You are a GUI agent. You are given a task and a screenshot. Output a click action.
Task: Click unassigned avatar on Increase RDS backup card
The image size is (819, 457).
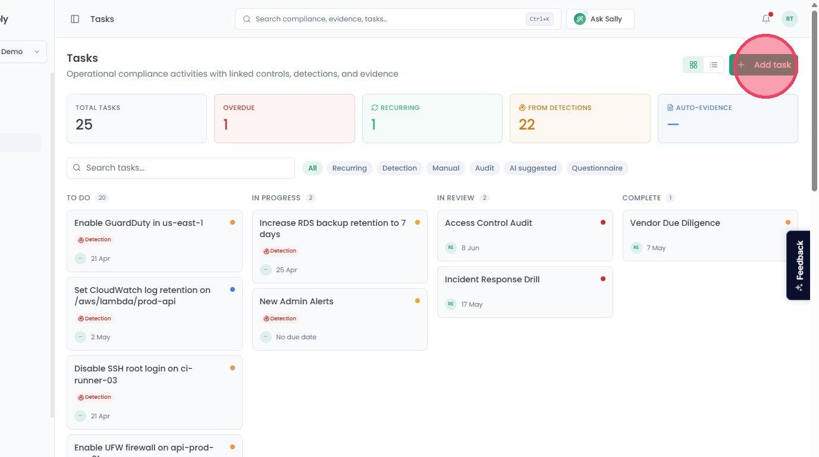[x=266, y=270]
